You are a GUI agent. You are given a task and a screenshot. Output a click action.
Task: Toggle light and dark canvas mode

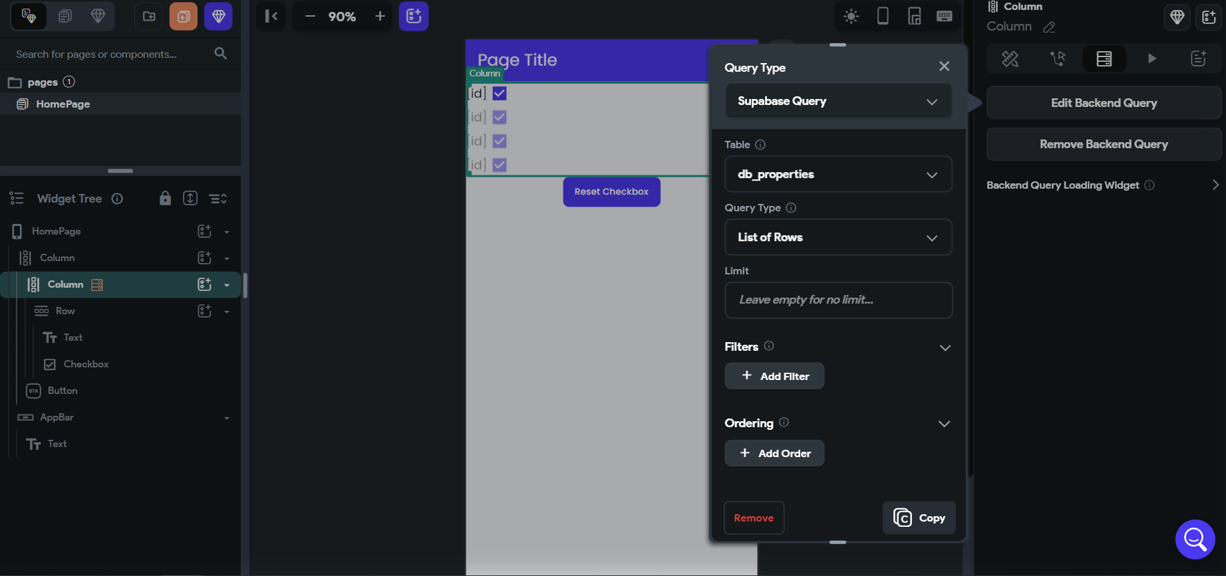851,16
